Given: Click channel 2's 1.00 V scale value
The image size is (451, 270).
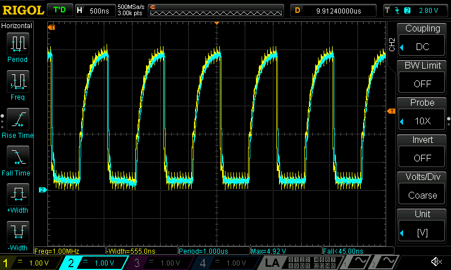Looking at the screenshot, I should [x=104, y=263].
